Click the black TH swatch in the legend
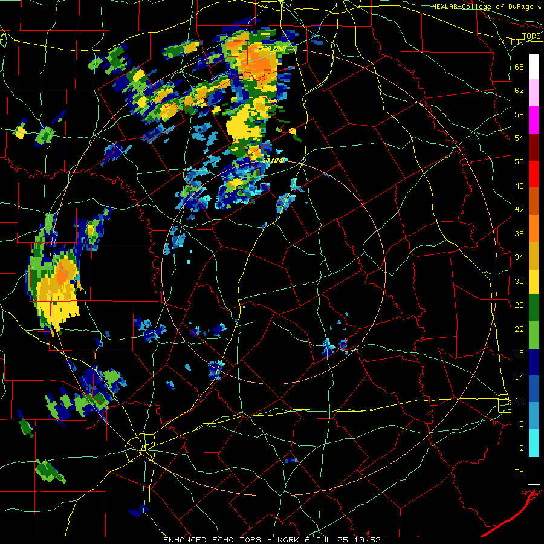 (x=534, y=470)
